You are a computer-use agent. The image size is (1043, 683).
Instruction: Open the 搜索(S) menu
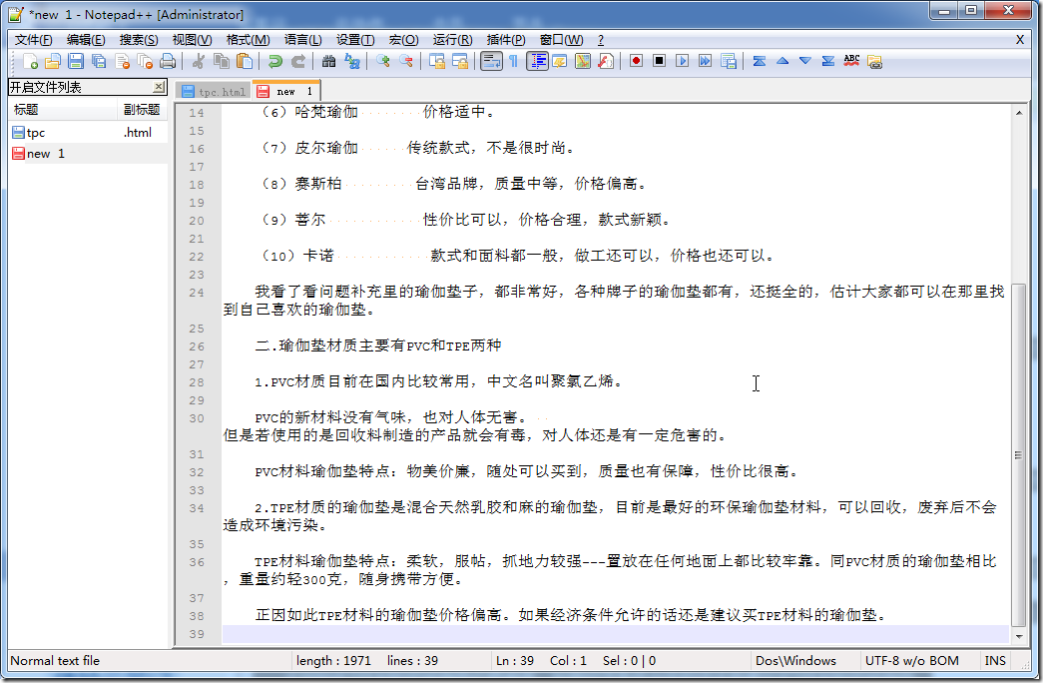pyautogui.click(x=139, y=40)
